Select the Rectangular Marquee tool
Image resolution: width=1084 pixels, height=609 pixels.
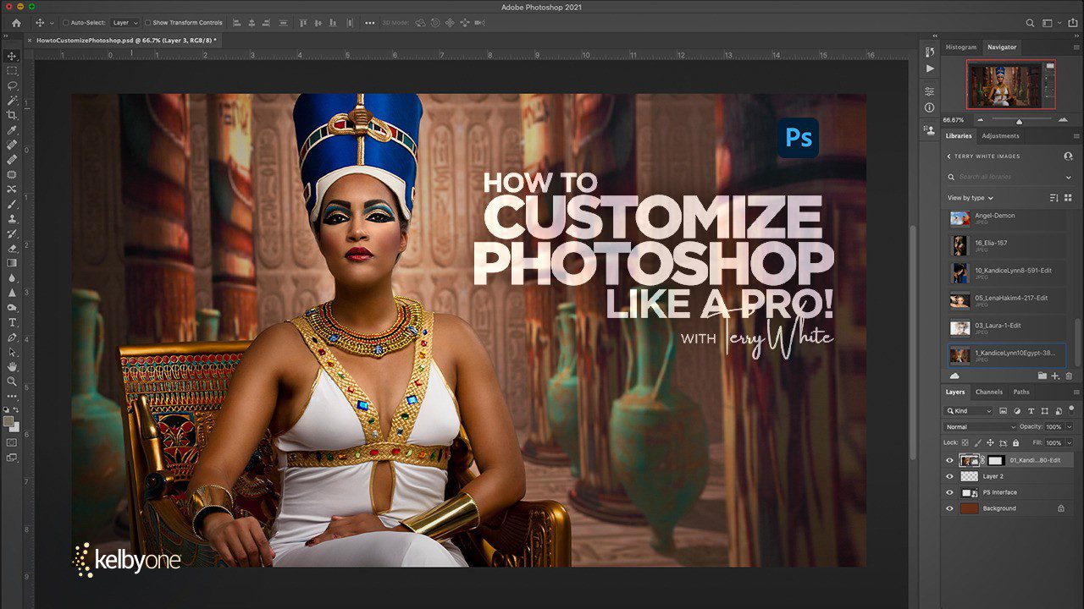(12, 71)
